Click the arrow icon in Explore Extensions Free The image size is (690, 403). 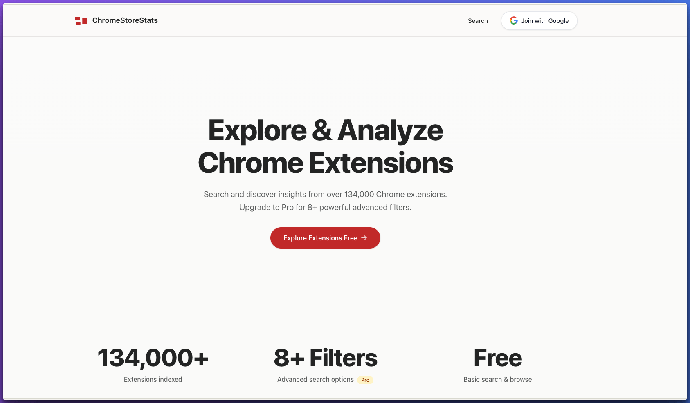(364, 238)
